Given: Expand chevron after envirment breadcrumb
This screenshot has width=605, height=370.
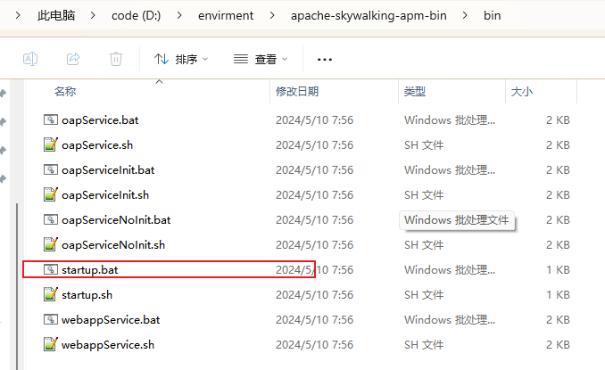Looking at the screenshot, I should [272, 15].
